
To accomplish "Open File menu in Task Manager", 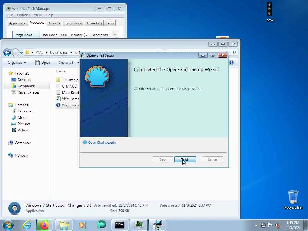I will (x=10, y=15).
